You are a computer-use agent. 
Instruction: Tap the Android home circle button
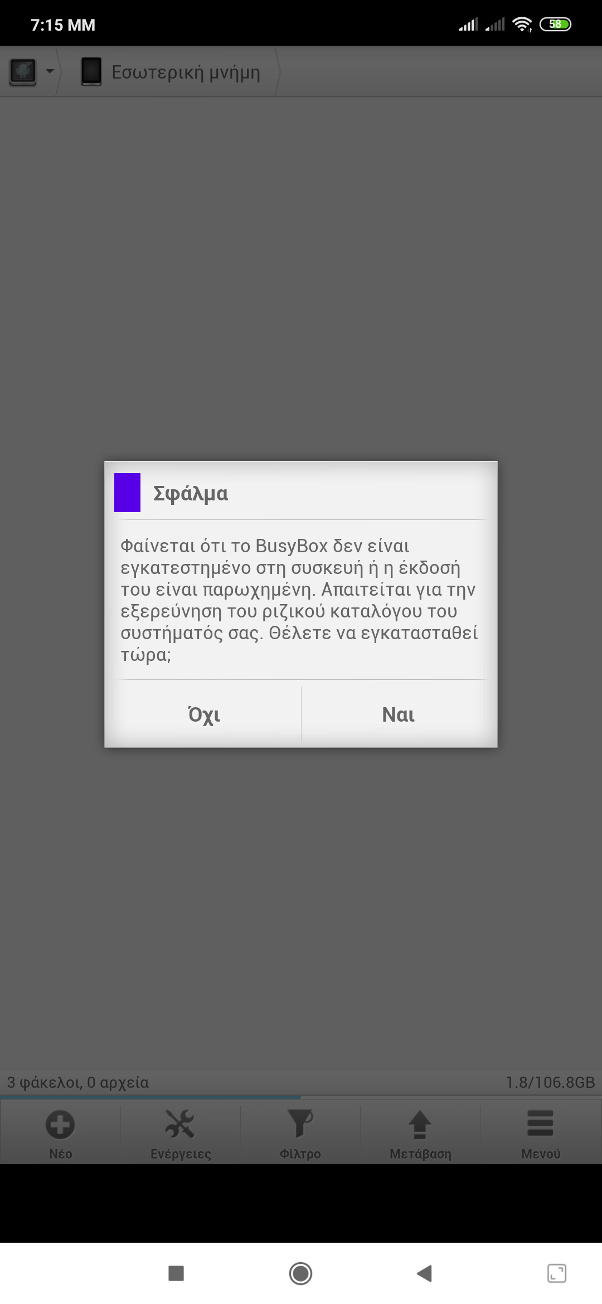(300, 1273)
